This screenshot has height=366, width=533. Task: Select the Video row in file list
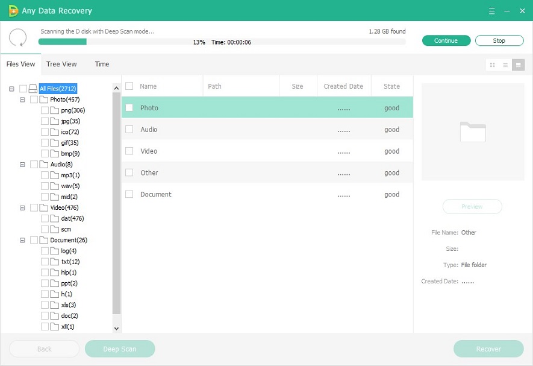tap(267, 151)
